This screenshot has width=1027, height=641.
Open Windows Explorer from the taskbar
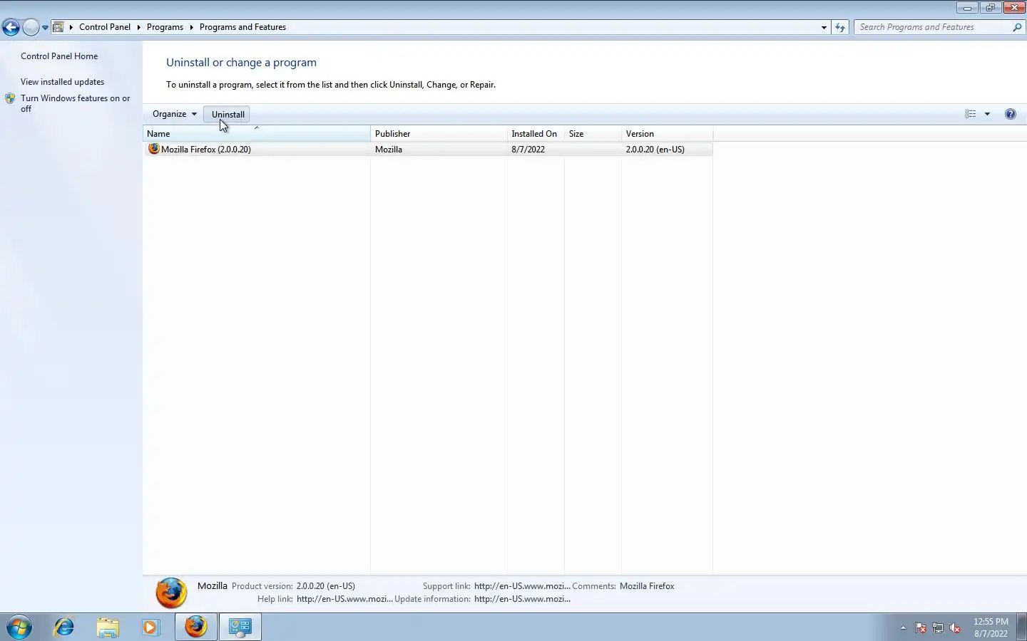pyautogui.click(x=108, y=627)
